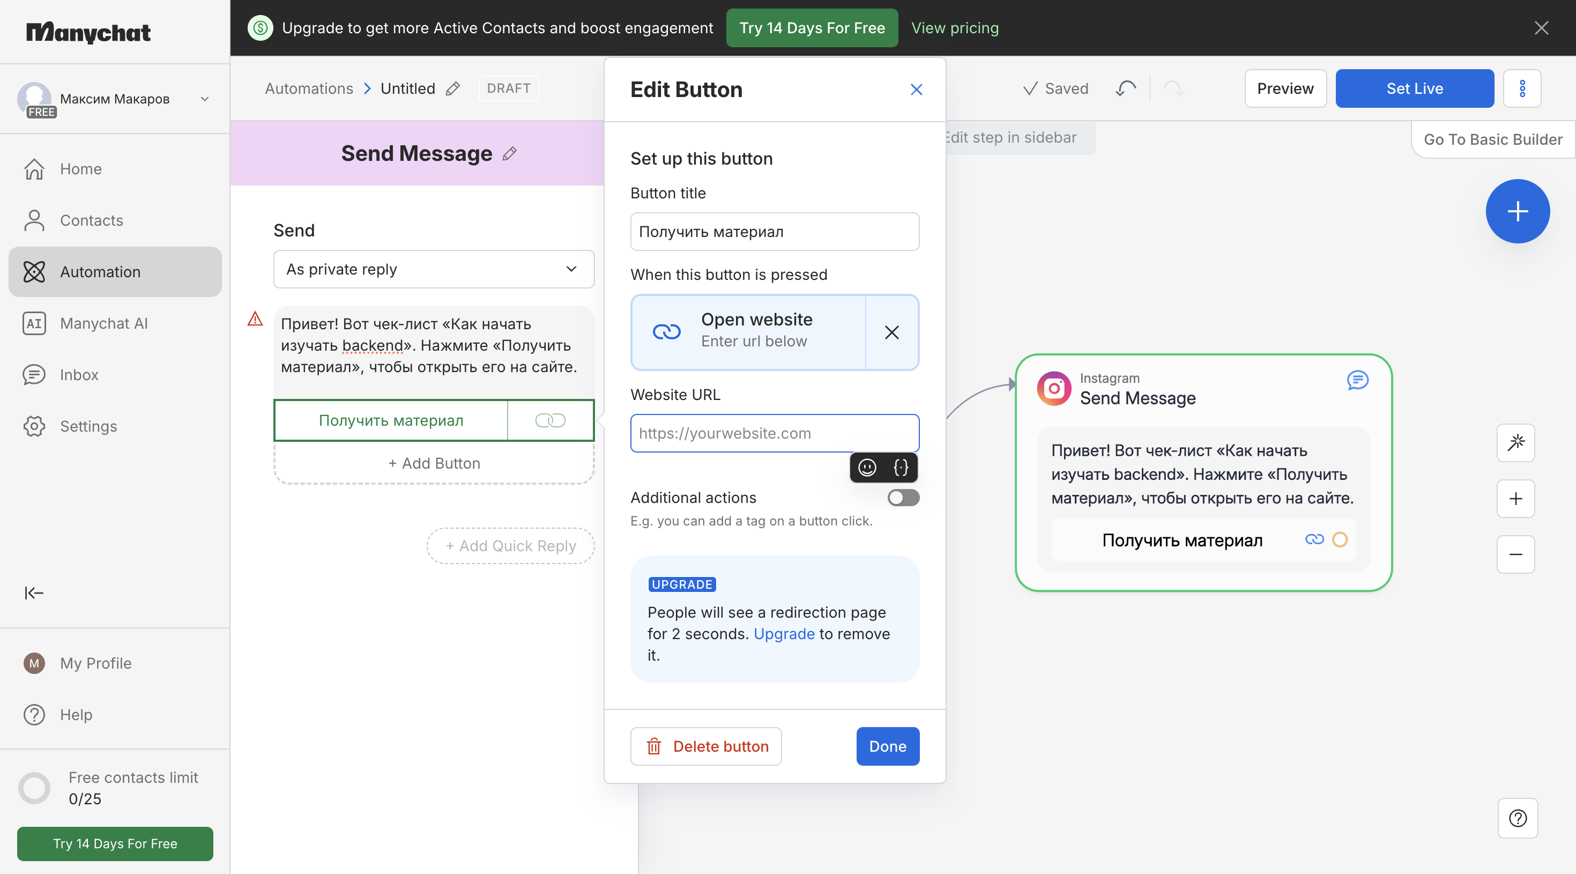Image resolution: width=1576 pixels, height=874 pixels.
Task: Click the blue plus add-step button
Action: [1517, 211]
